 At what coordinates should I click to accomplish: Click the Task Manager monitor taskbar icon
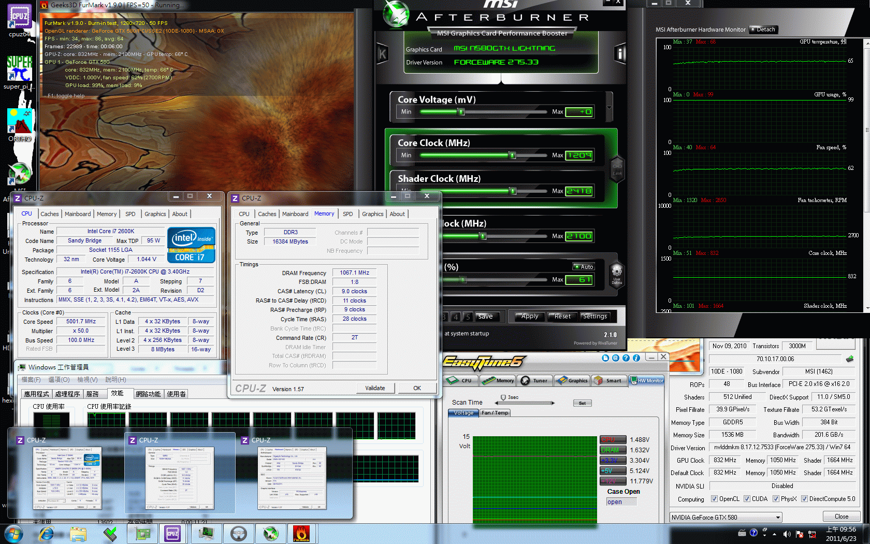point(207,533)
